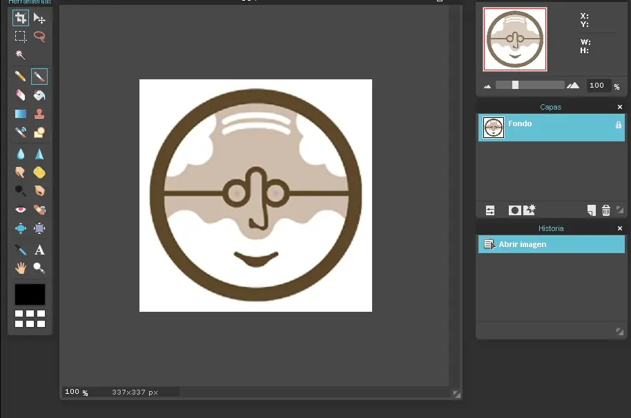
Task: Click the canvas window resize grip
Action: pos(457,395)
